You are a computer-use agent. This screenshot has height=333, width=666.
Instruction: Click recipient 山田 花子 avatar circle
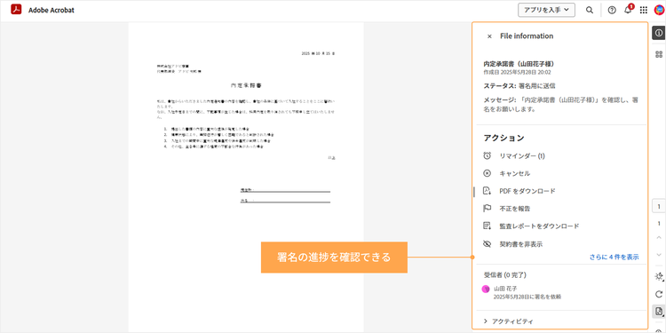(486, 289)
